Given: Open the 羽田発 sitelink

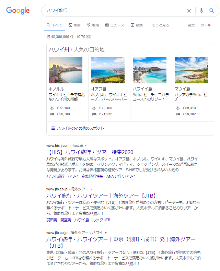Looking at the screenshot, I should (52, 220).
